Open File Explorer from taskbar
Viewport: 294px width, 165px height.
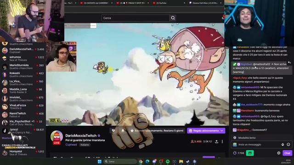pos(181,161)
